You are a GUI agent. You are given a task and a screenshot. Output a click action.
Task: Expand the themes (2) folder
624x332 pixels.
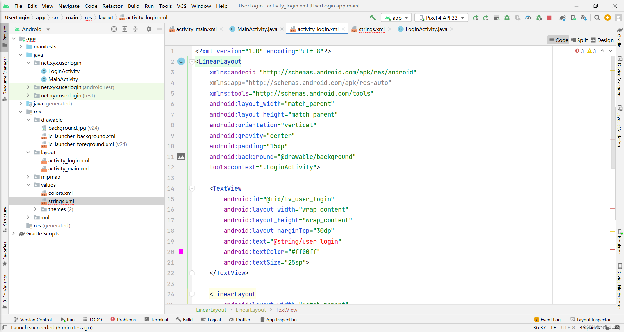(x=36, y=209)
